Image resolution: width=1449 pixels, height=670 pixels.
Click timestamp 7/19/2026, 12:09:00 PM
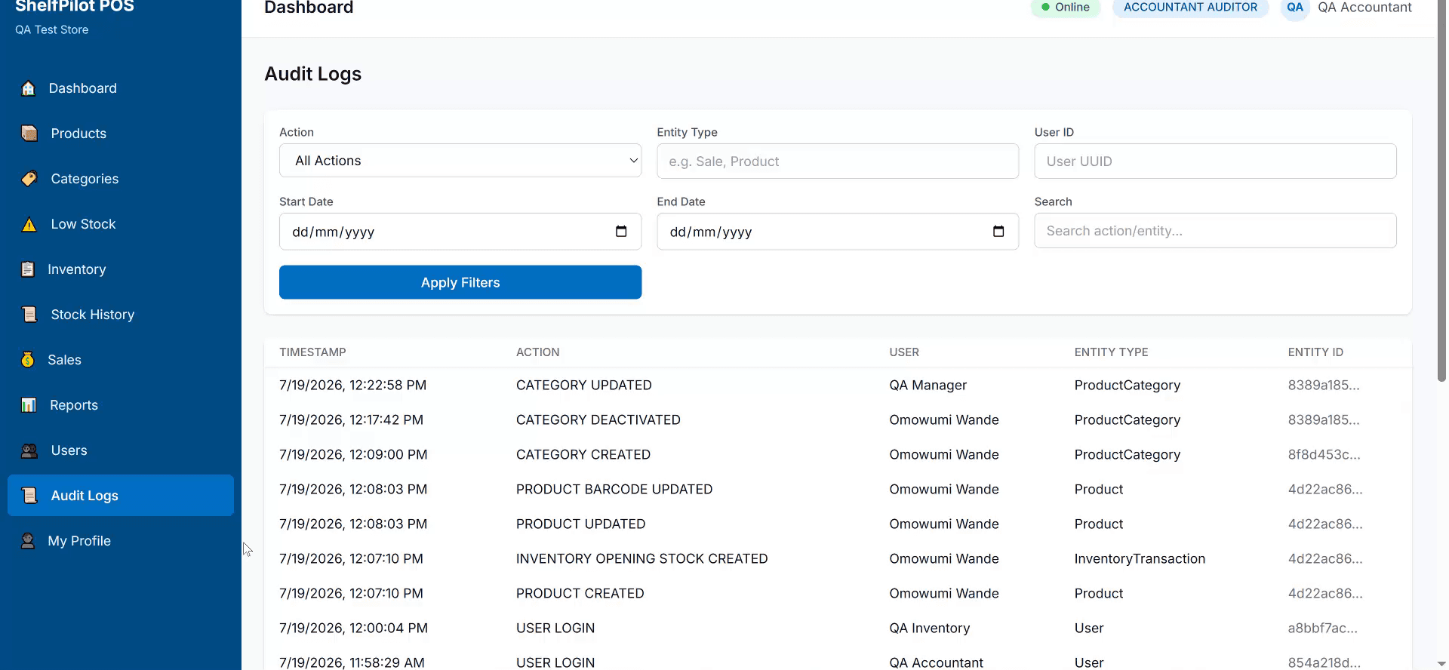(x=353, y=454)
